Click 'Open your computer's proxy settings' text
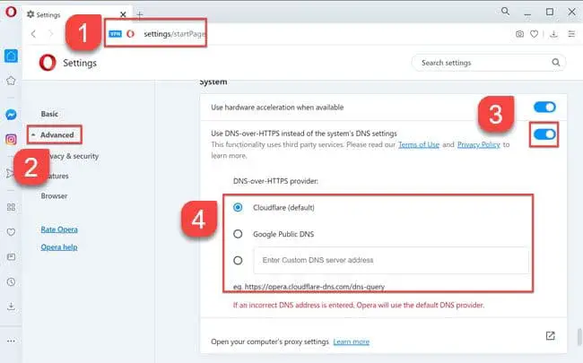Screen dimensions: 583x363 point(270,341)
